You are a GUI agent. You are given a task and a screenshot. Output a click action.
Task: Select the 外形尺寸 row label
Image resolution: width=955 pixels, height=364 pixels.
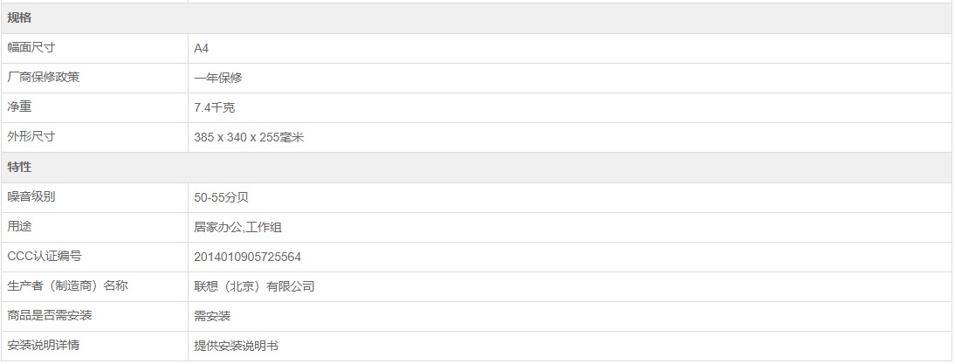point(31,137)
